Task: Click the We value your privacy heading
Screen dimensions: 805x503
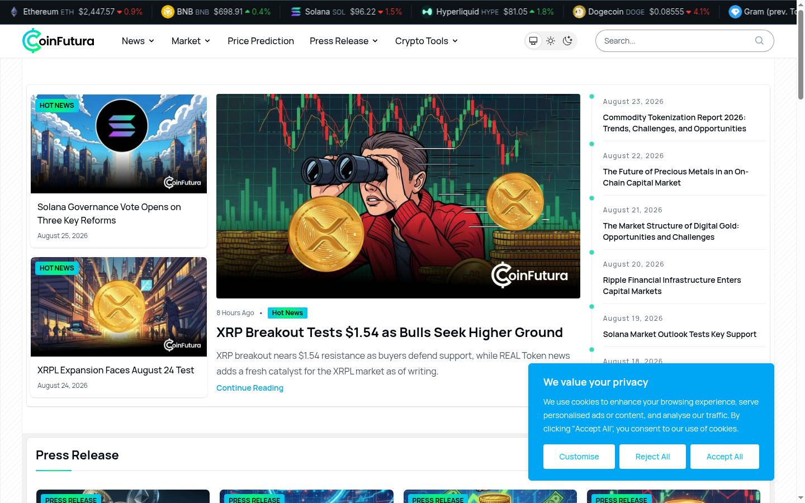Action: [596, 382]
